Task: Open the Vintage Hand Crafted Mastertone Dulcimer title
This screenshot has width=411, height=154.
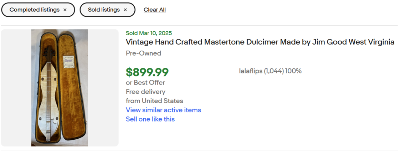Action: (x=260, y=42)
